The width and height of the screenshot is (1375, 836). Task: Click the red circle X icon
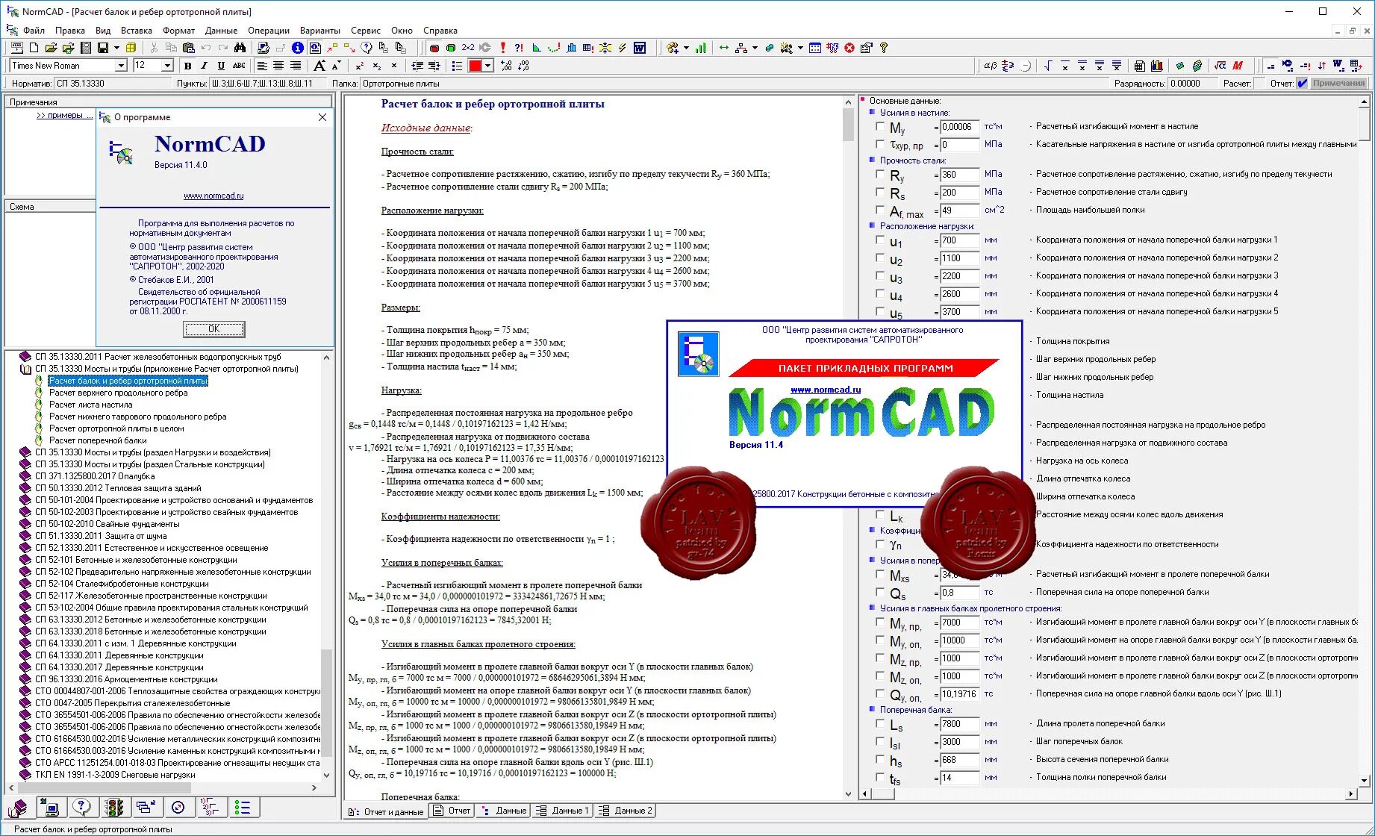[849, 48]
